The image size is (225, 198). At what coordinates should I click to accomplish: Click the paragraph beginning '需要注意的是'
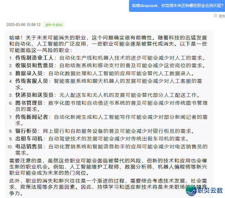pyautogui.click(x=108, y=167)
